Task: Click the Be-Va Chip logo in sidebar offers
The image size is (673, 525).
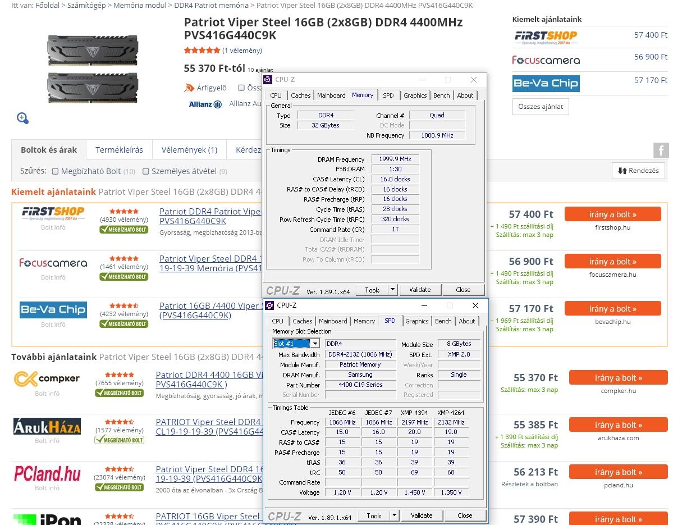Action: (546, 83)
